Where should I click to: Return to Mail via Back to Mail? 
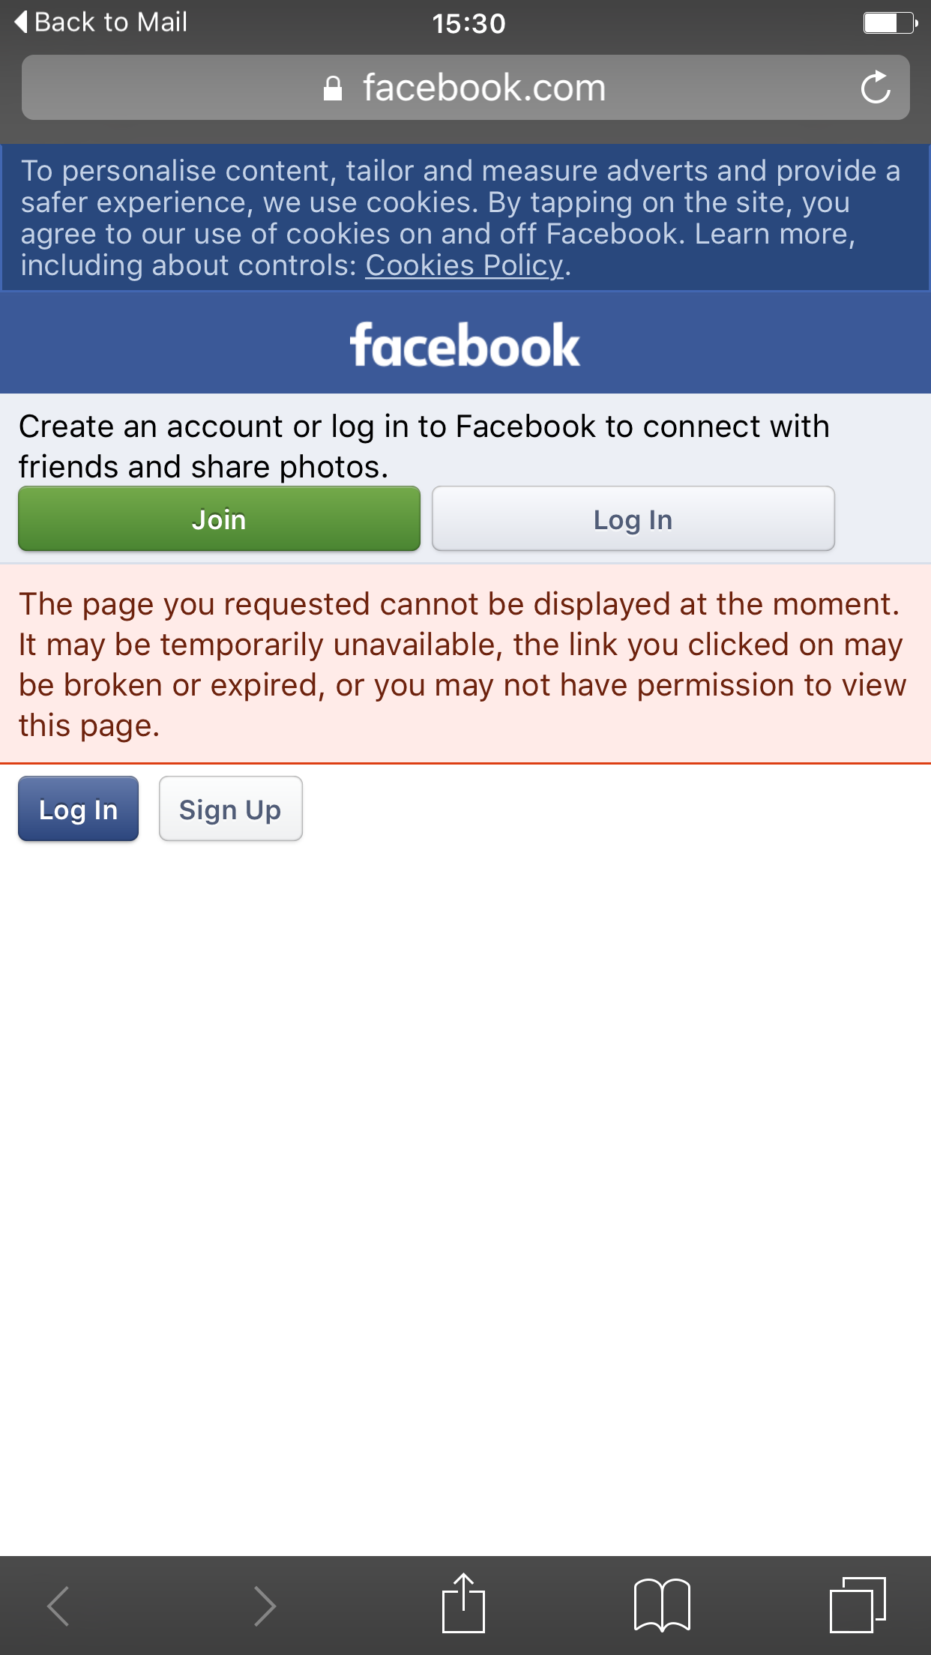[x=100, y=22]
